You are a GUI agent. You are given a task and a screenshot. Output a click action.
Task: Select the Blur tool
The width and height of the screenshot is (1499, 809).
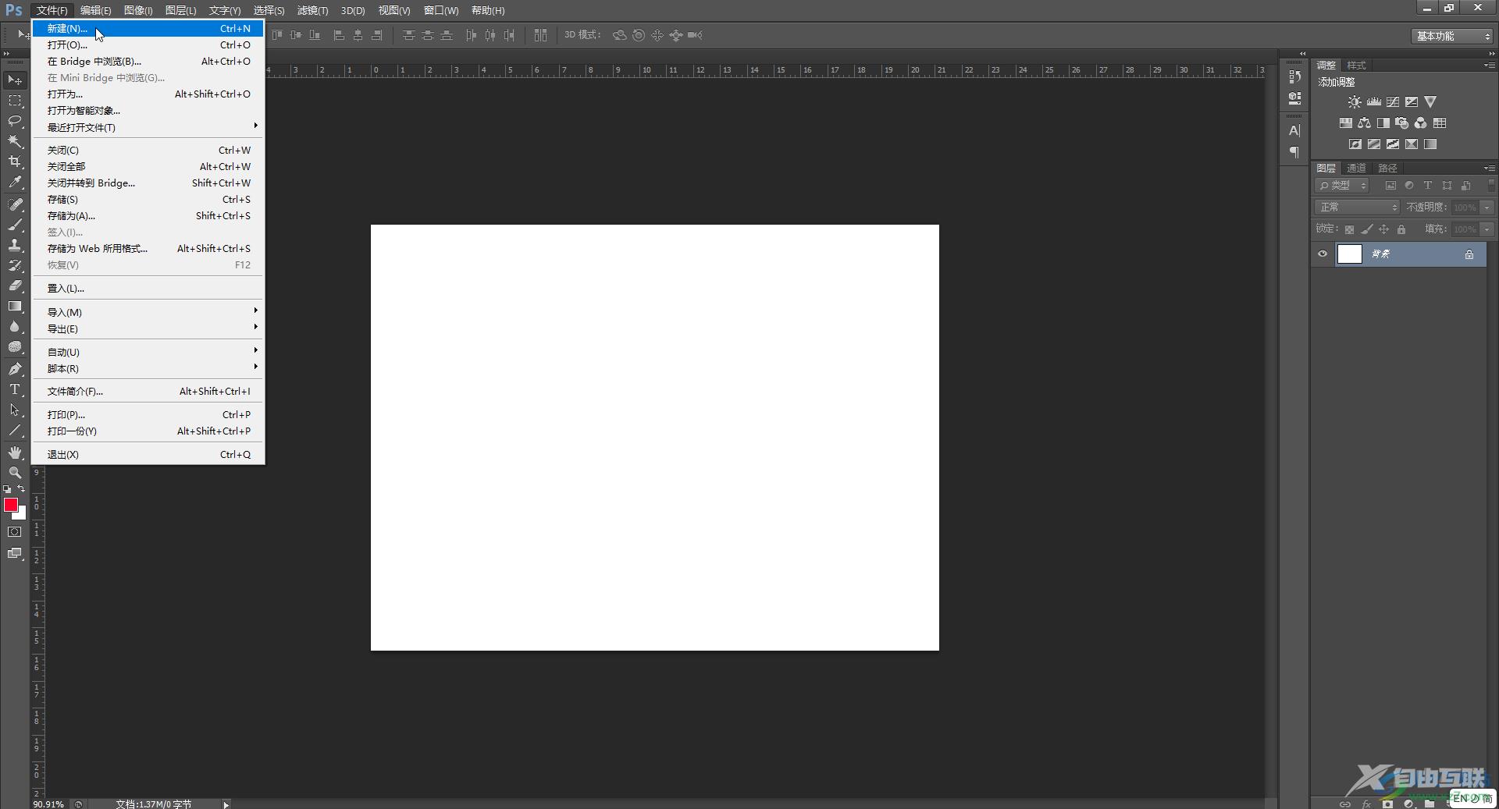15,326
